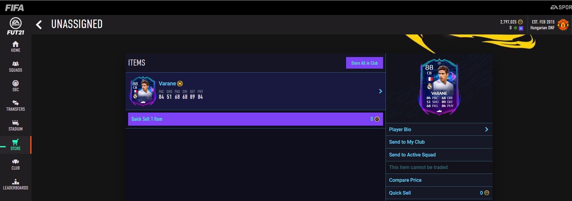The height and width of the screenshot is (201, 572).
Task: Click the purple plus add-points icon
Action: tap(521, 28)
